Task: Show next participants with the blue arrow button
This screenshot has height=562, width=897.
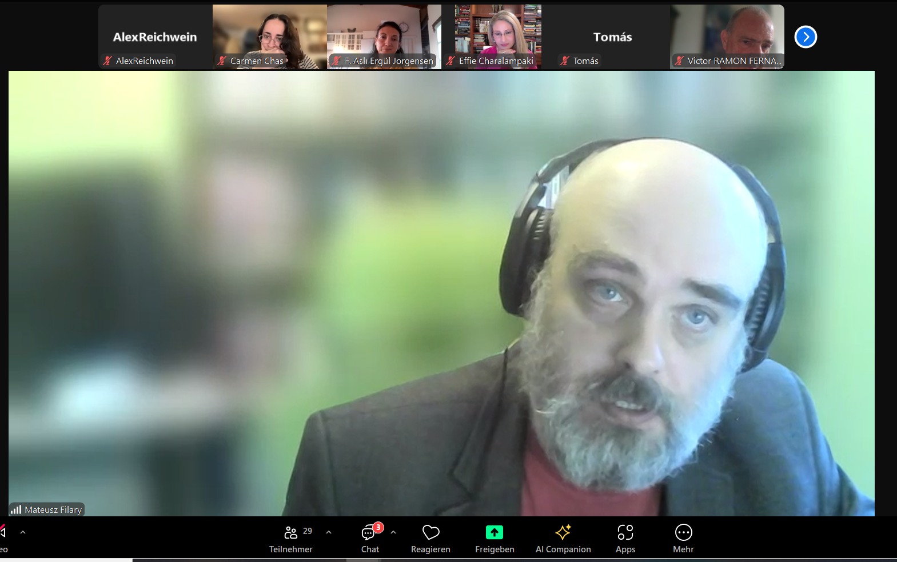Action: (x=806, y=37)
